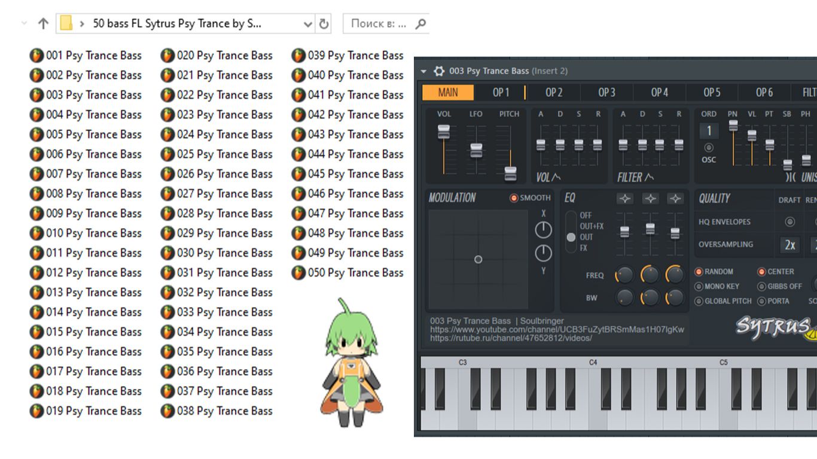The height and width of the screenshot is (459, 817).
Task: Click the '003 Psy Trance Bass' file name
Action: coord(94,95)
